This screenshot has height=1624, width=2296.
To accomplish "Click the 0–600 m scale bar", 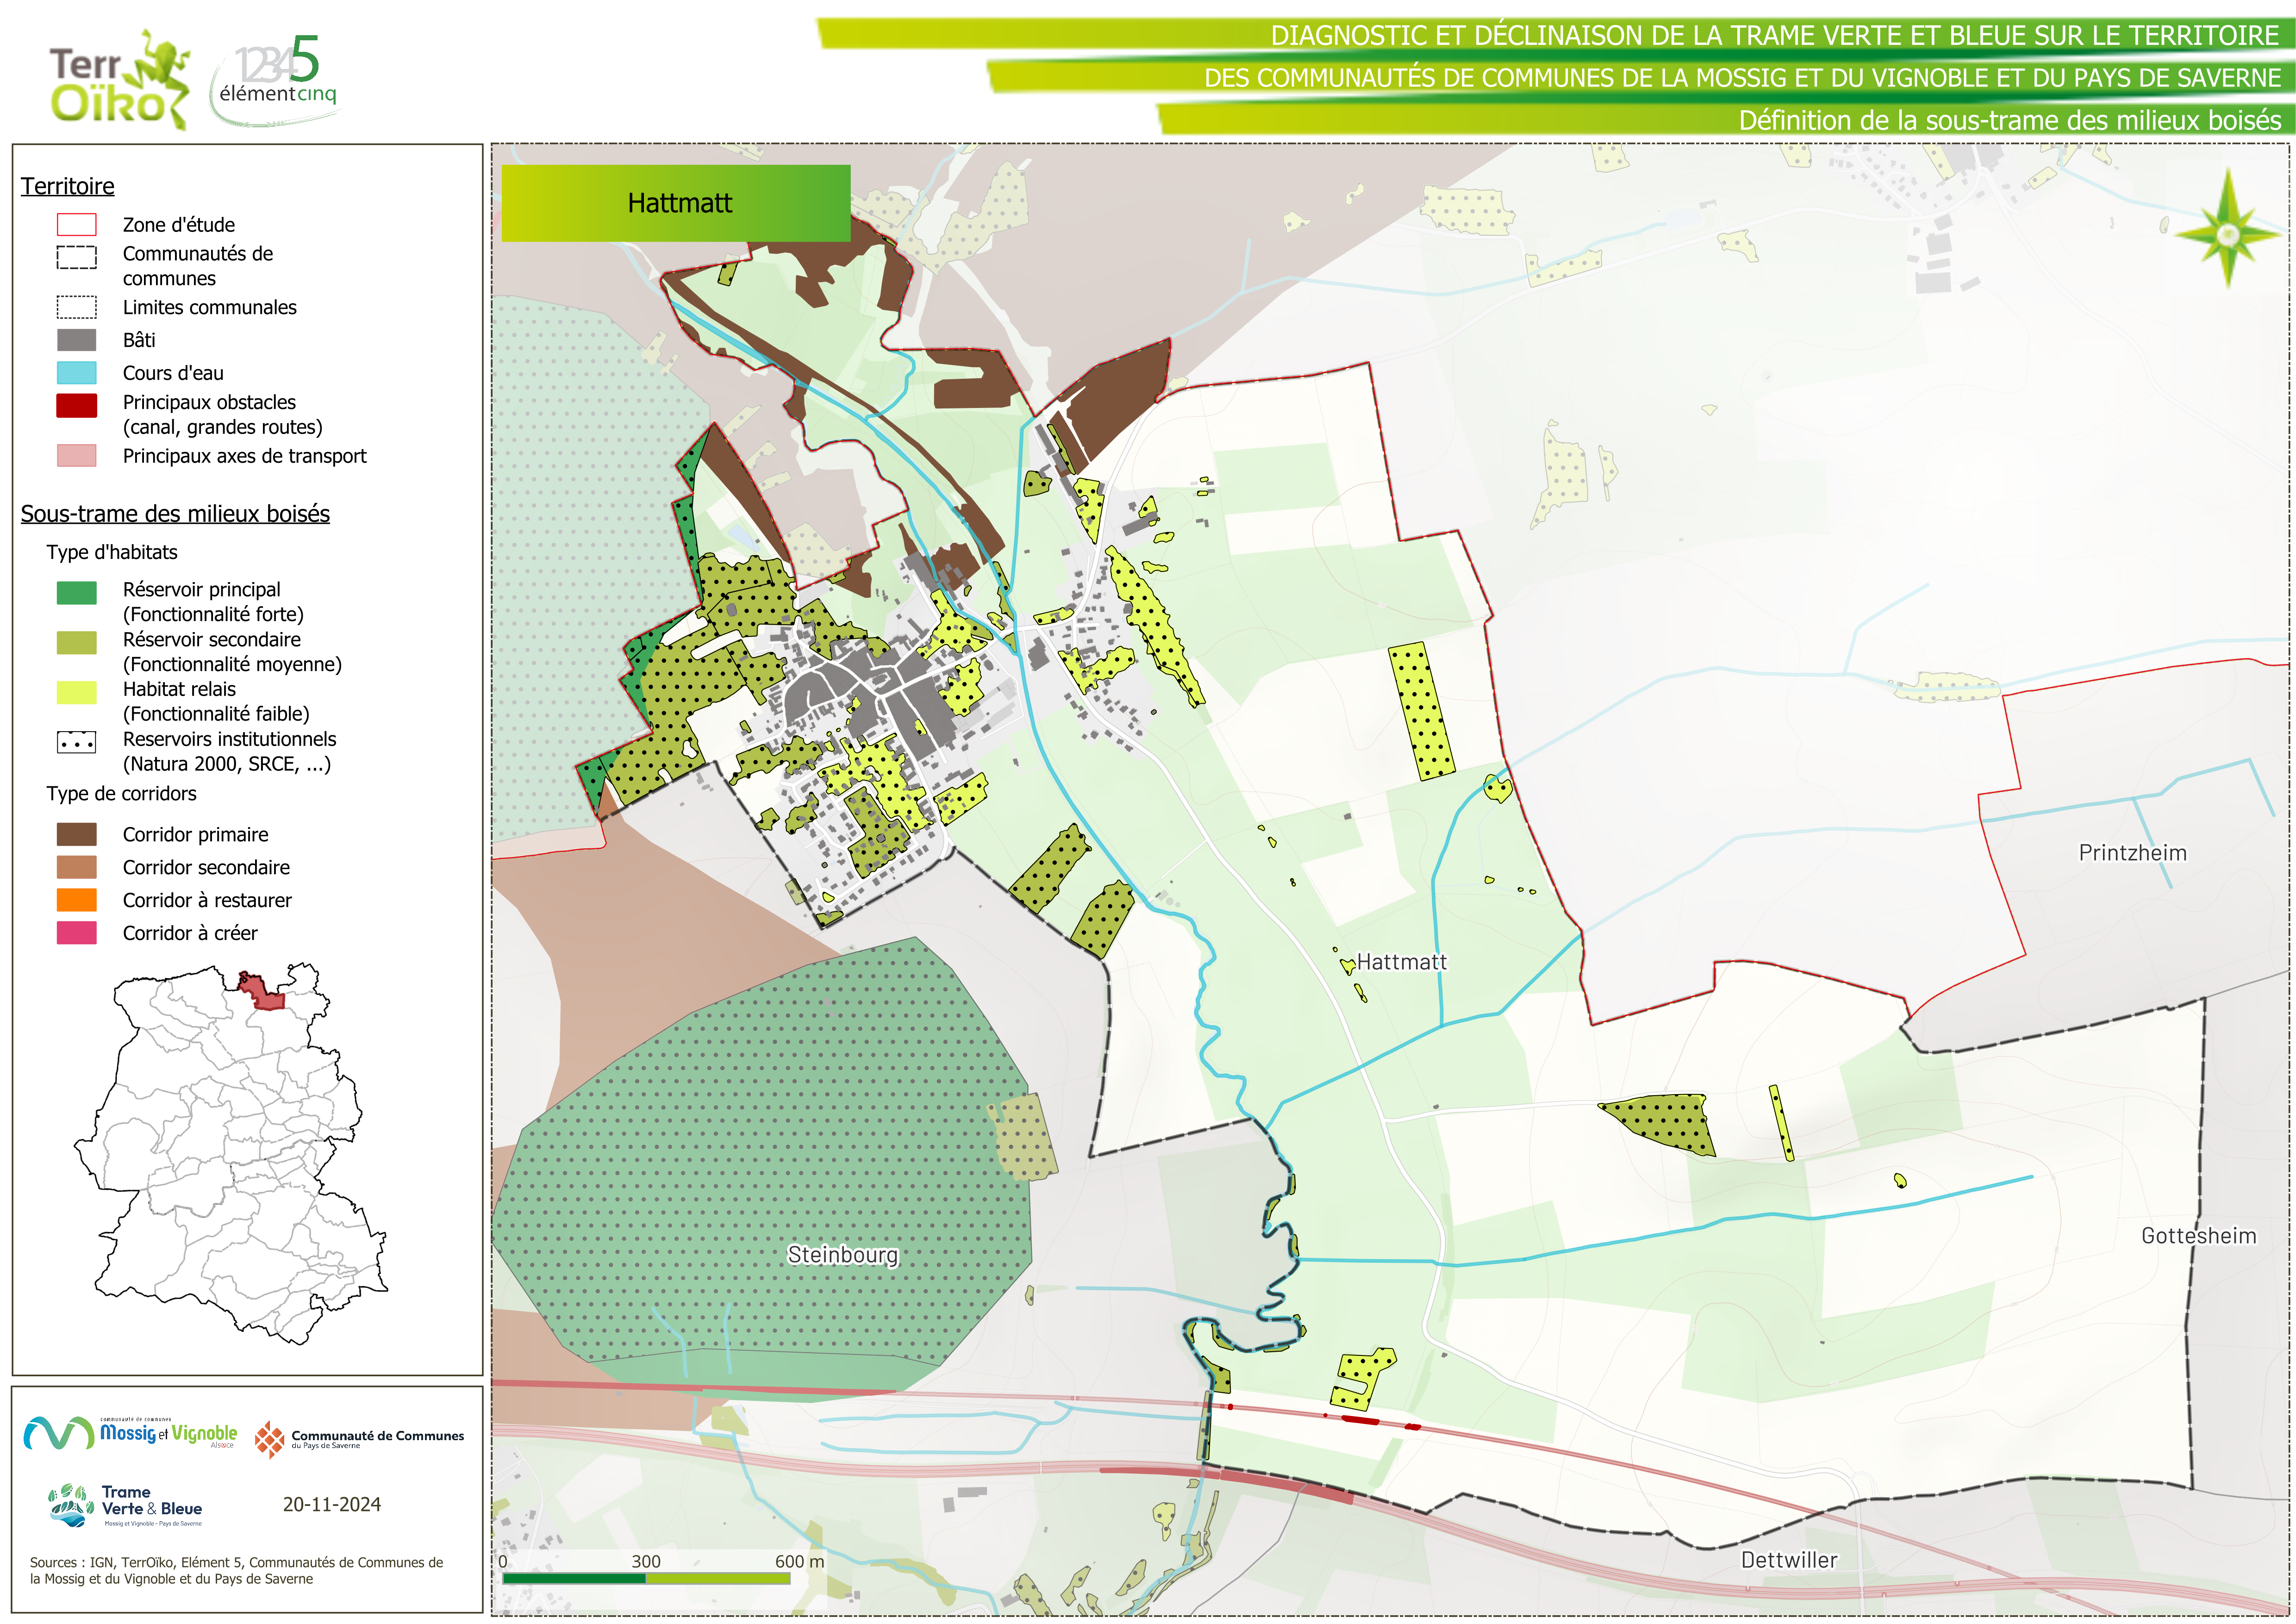I will pyautogui.click(x=646, y=1578).
